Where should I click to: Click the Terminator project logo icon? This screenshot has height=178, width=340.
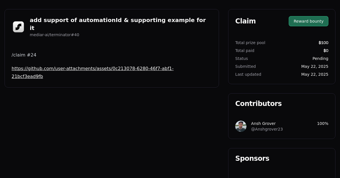(x=18, y=27)
